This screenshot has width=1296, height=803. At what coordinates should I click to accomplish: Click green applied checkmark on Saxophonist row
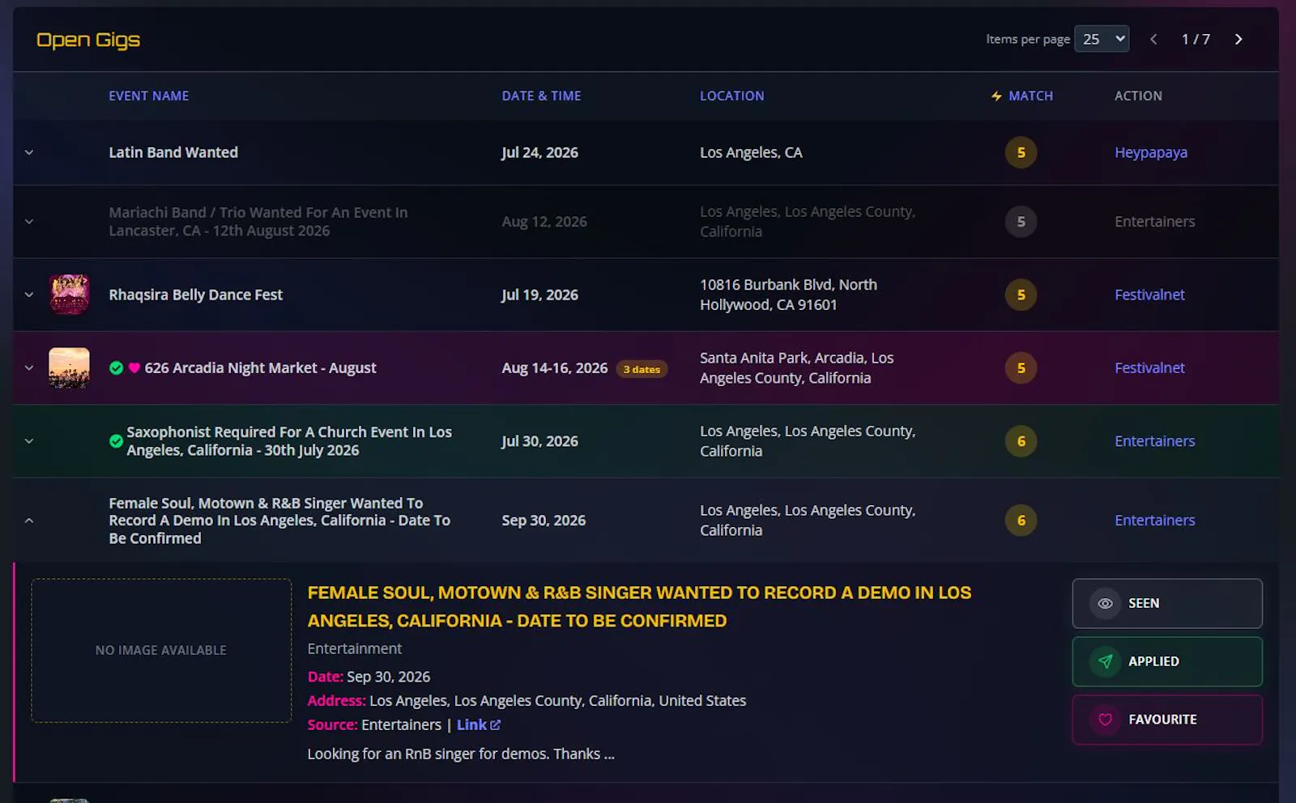(x=117, y=441)
